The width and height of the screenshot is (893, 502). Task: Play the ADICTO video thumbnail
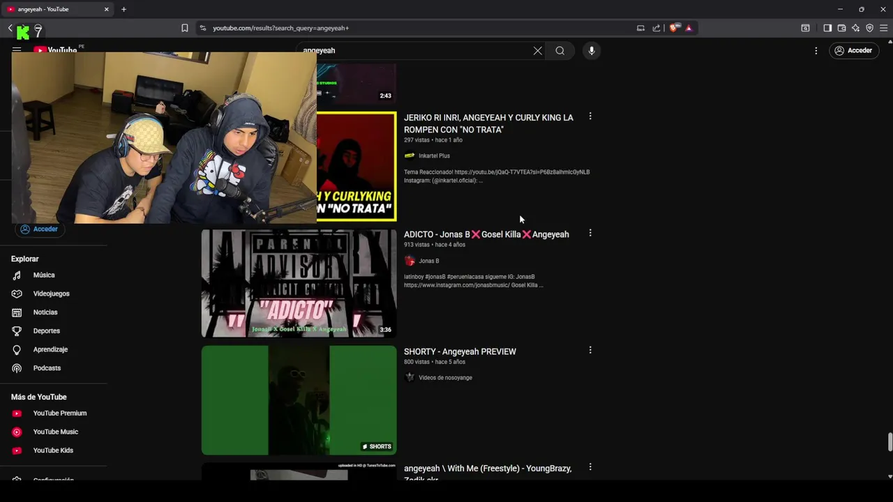(299, 283)
